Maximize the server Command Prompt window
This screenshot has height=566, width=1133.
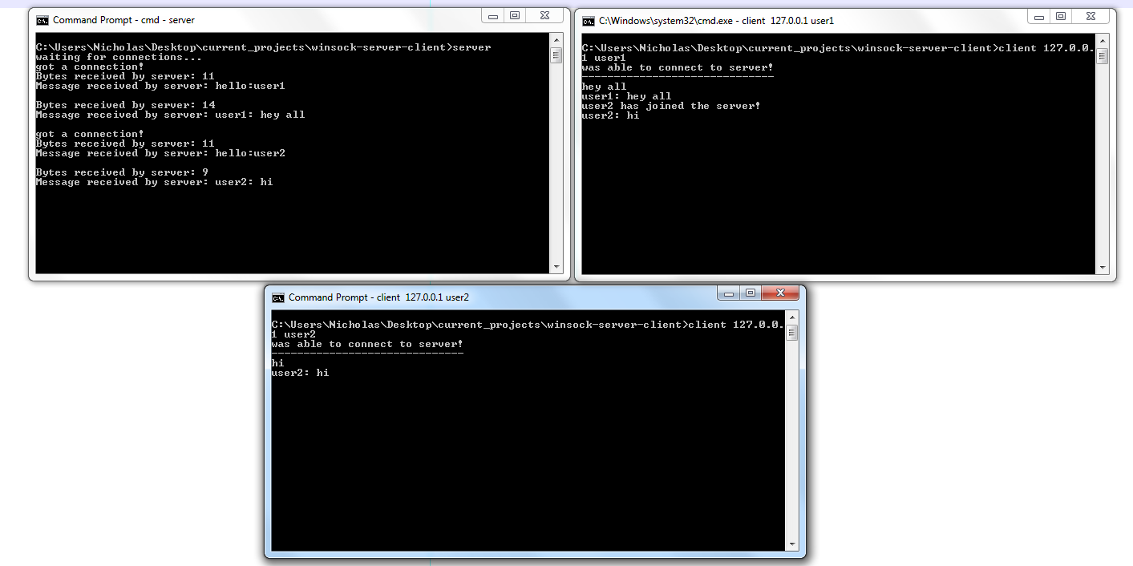[514, 16]
